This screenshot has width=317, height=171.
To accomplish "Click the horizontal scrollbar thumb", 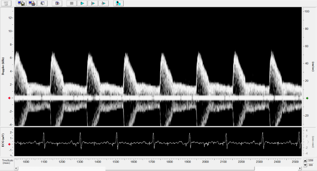I will click(x=180, y=168).
